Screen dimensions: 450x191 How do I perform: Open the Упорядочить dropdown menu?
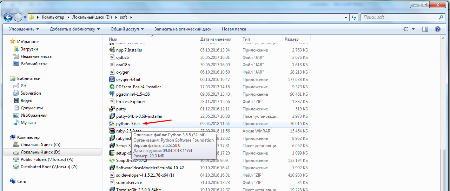click(24, 29)
